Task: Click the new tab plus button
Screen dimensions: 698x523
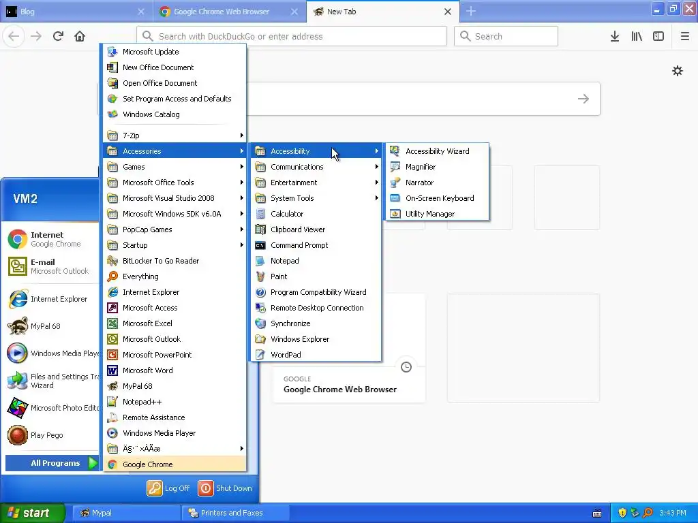Action: pyautogui.click(x=471, y=12)
